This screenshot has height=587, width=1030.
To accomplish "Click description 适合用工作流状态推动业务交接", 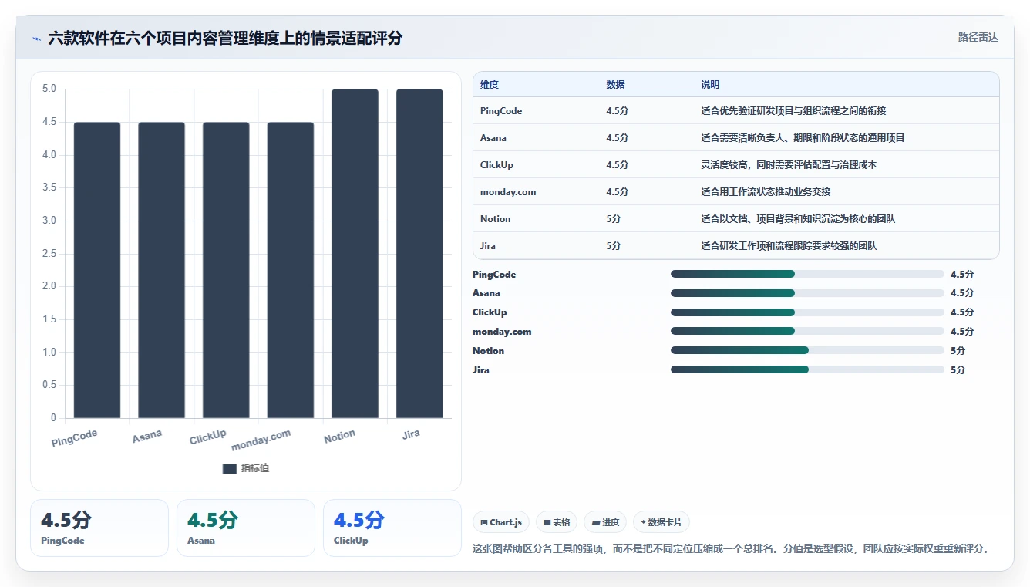I will pos(766,192).
